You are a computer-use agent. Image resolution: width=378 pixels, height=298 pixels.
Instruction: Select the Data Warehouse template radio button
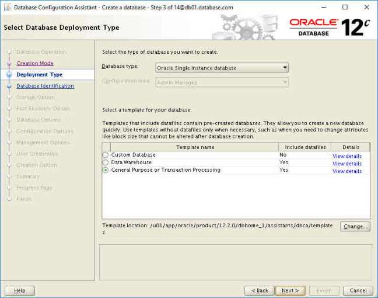106,162
